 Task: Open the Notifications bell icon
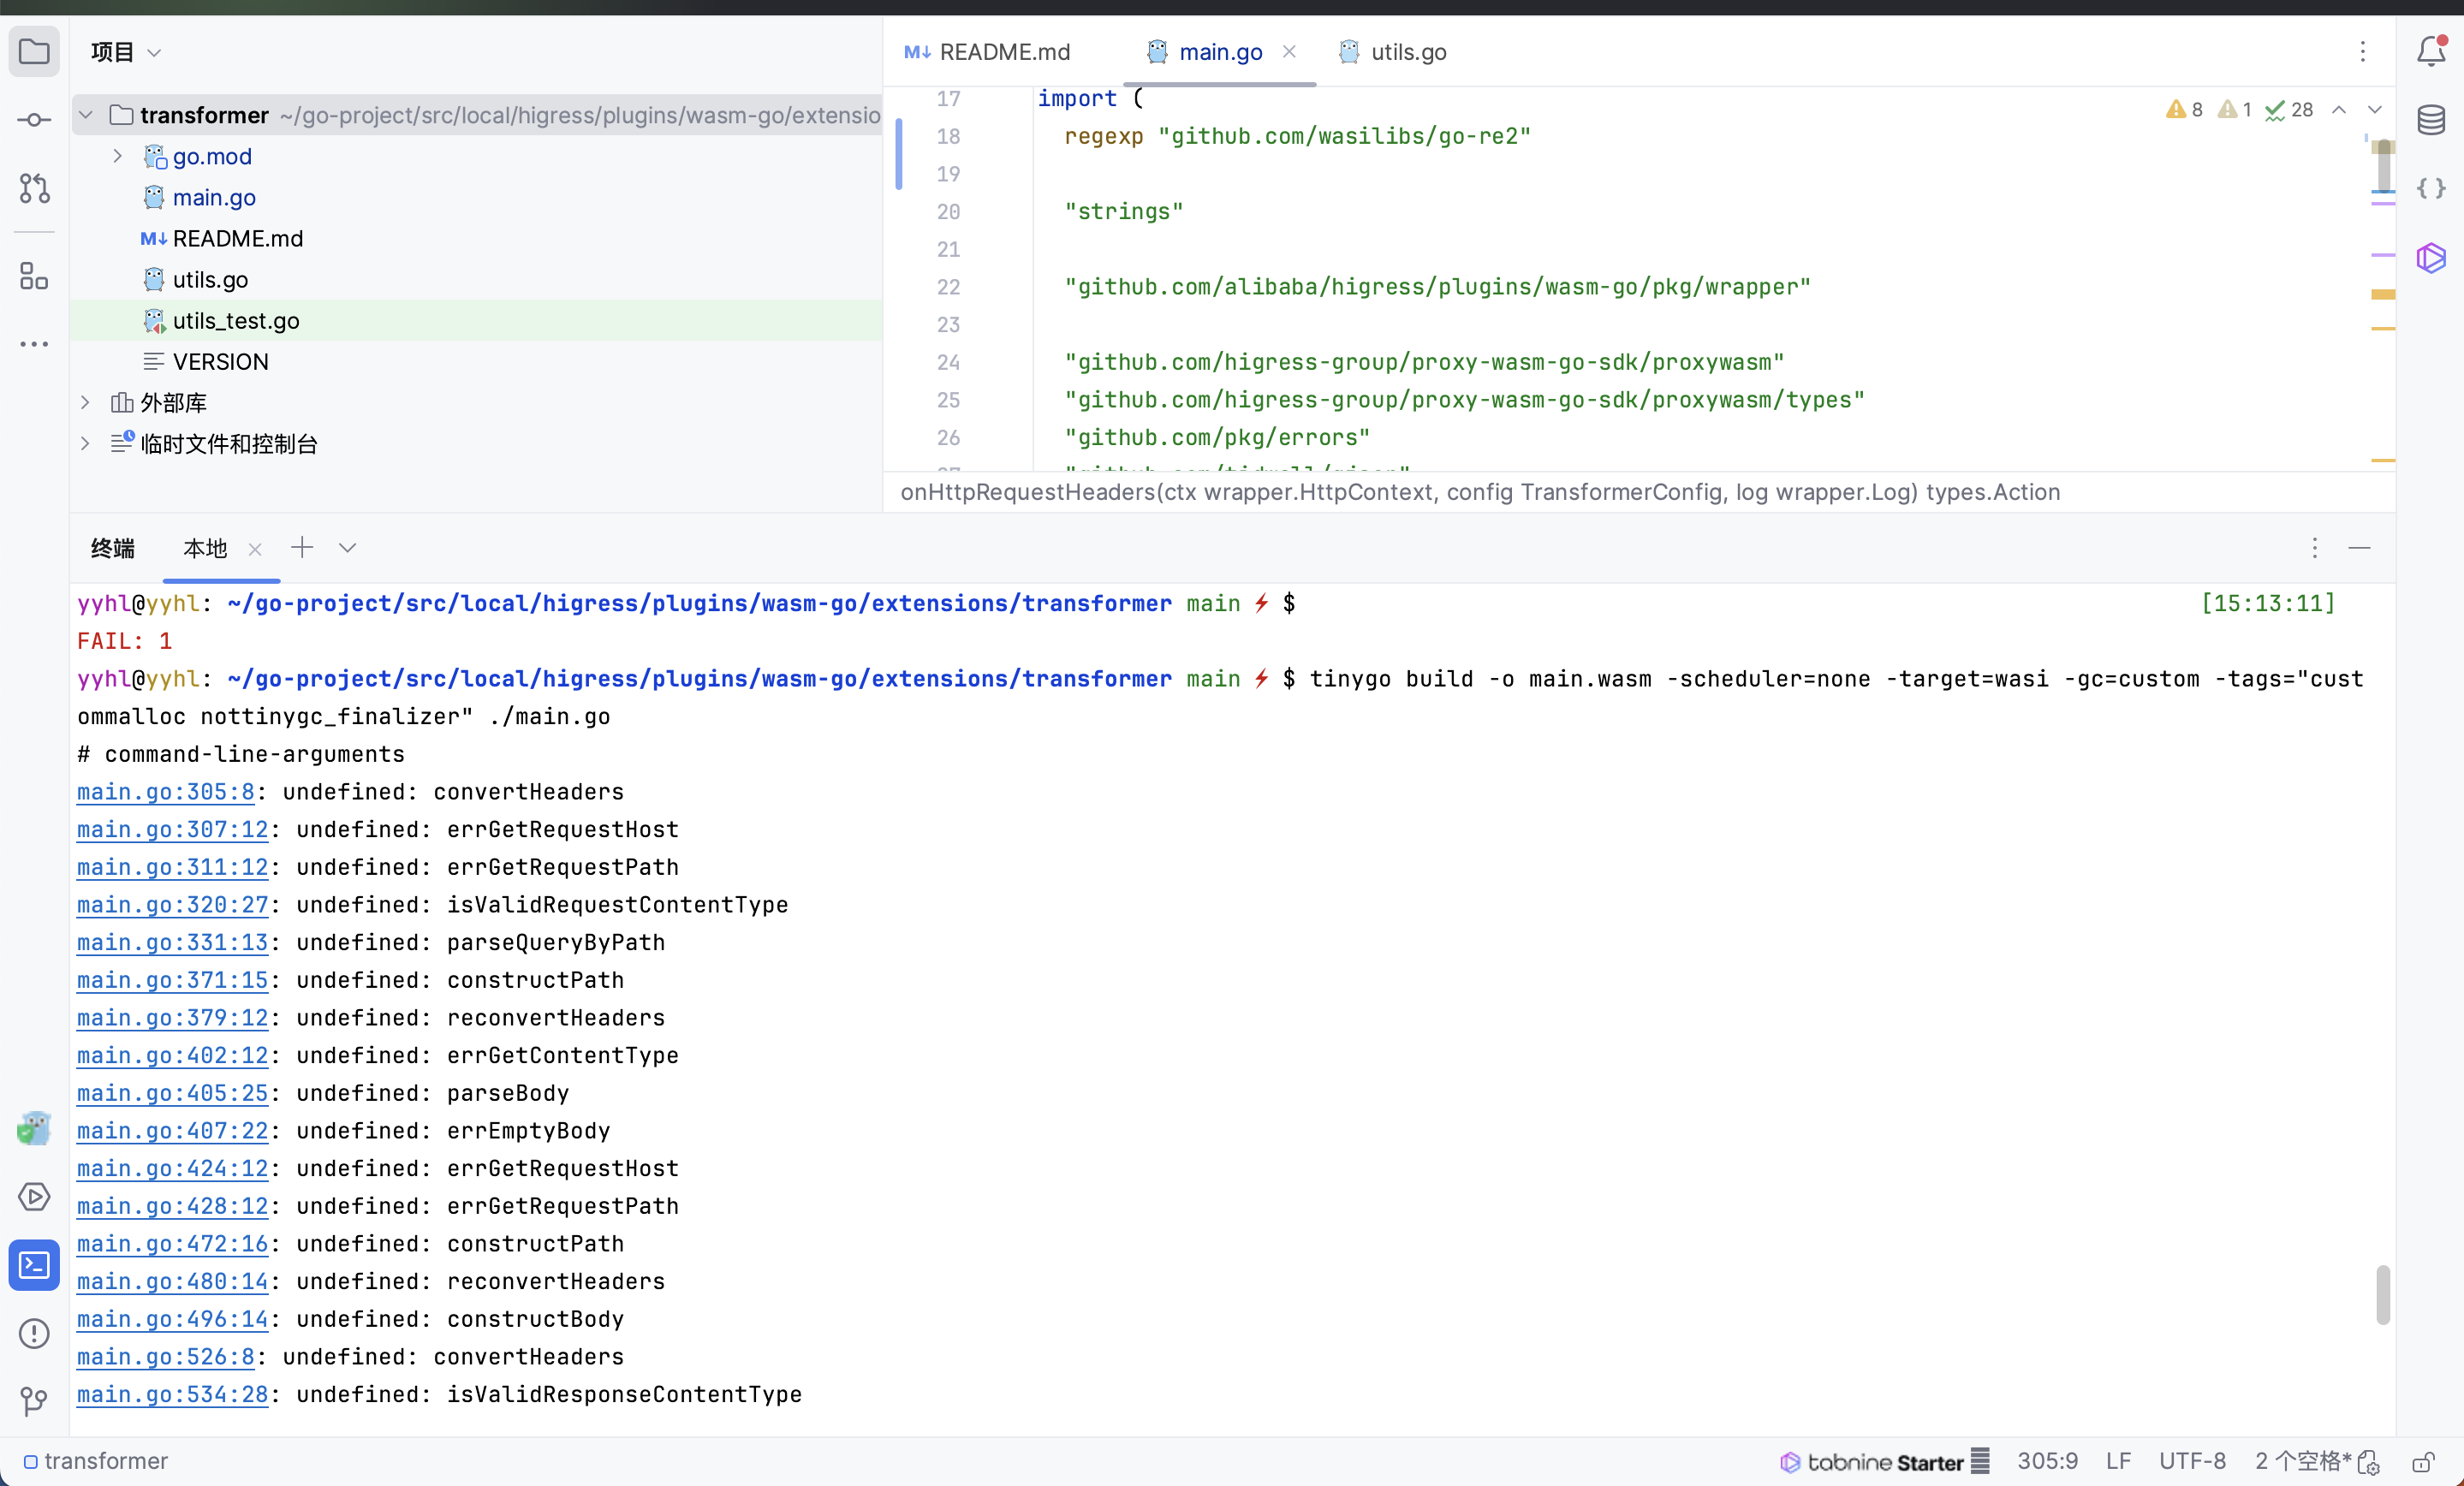2430,52
